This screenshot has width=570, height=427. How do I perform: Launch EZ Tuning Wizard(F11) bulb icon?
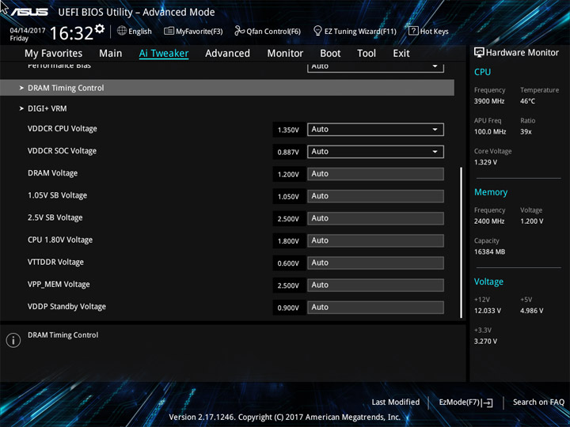coord(317,31)
